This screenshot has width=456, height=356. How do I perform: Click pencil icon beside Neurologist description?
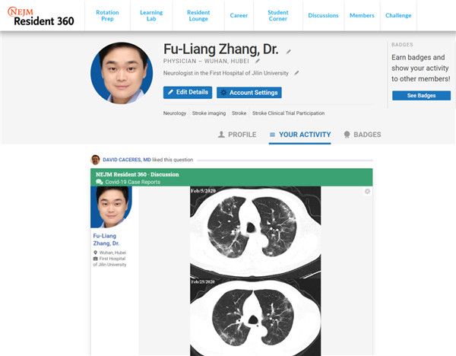point(296,73)
